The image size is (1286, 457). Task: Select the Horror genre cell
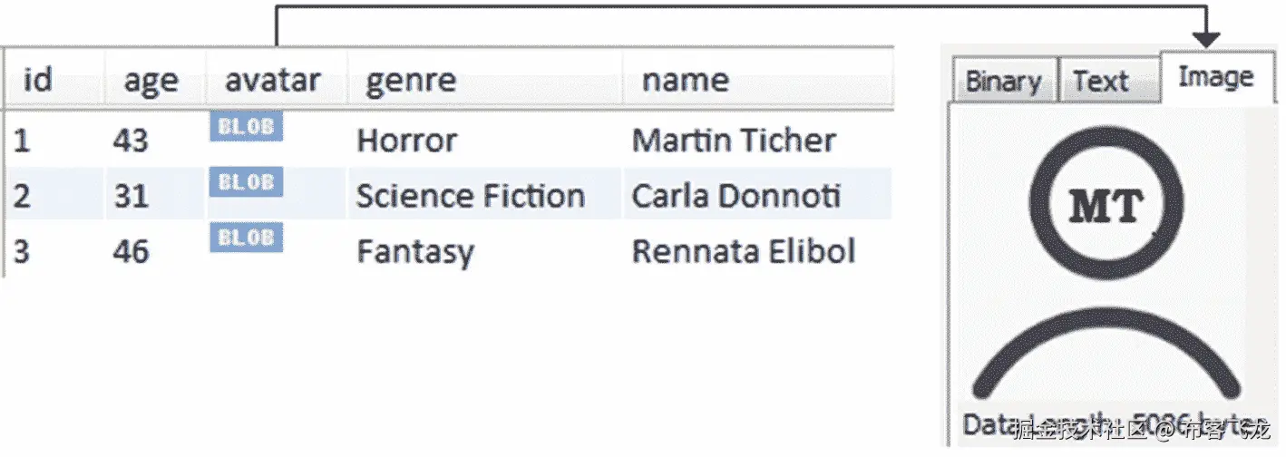click(x=407, y=141)
